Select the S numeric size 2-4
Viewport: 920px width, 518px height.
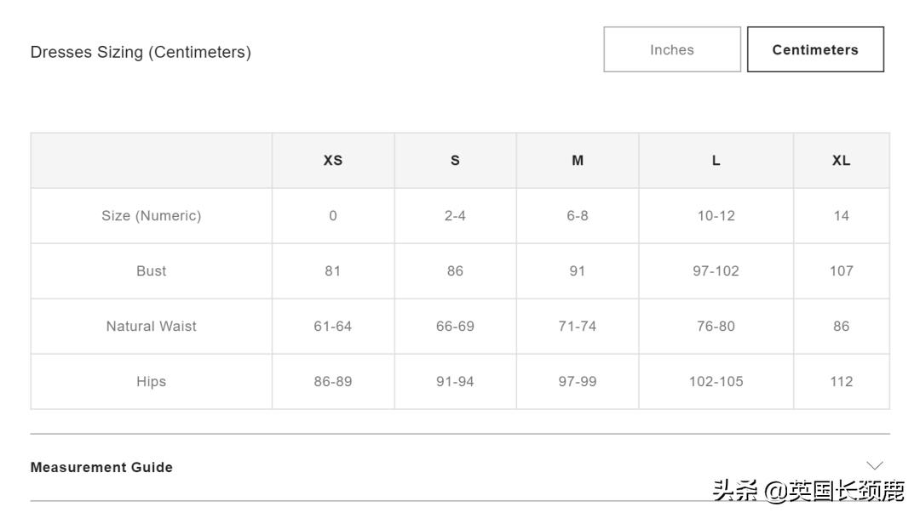455,216
